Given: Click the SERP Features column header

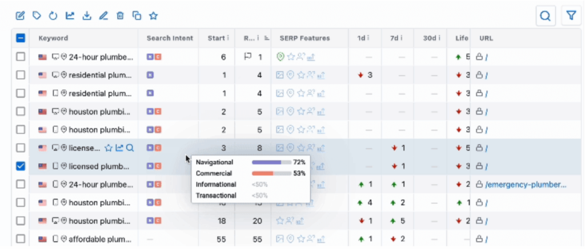Looking at the screenshot, I should pos(304,38).
